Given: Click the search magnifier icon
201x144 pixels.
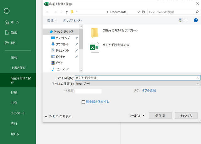Looking at the screenshot, I should pos(197,12).
